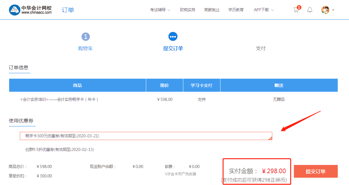Select the 社群9.5折优惠券 coupon
Viewport: 349px width, 185px height.
[x=60, y=149]
